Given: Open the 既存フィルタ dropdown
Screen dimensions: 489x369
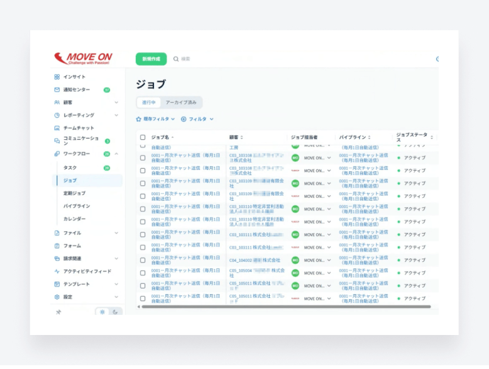Looking at the screenshot, I should coord(156,119).
